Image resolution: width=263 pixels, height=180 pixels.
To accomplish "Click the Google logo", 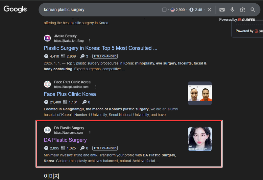I will tap(15, 9).
